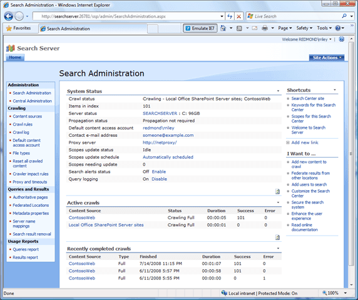Open the Shortcuts web part menu arrow
Screen dimensions: 358x300
pyautogui.click(x=335, y=90)
